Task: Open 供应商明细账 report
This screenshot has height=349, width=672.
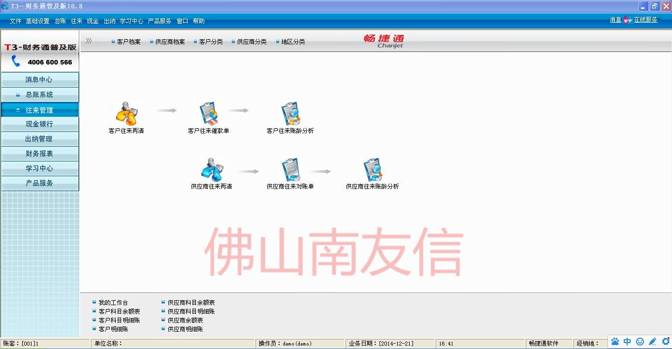Action: coord(186,329)
